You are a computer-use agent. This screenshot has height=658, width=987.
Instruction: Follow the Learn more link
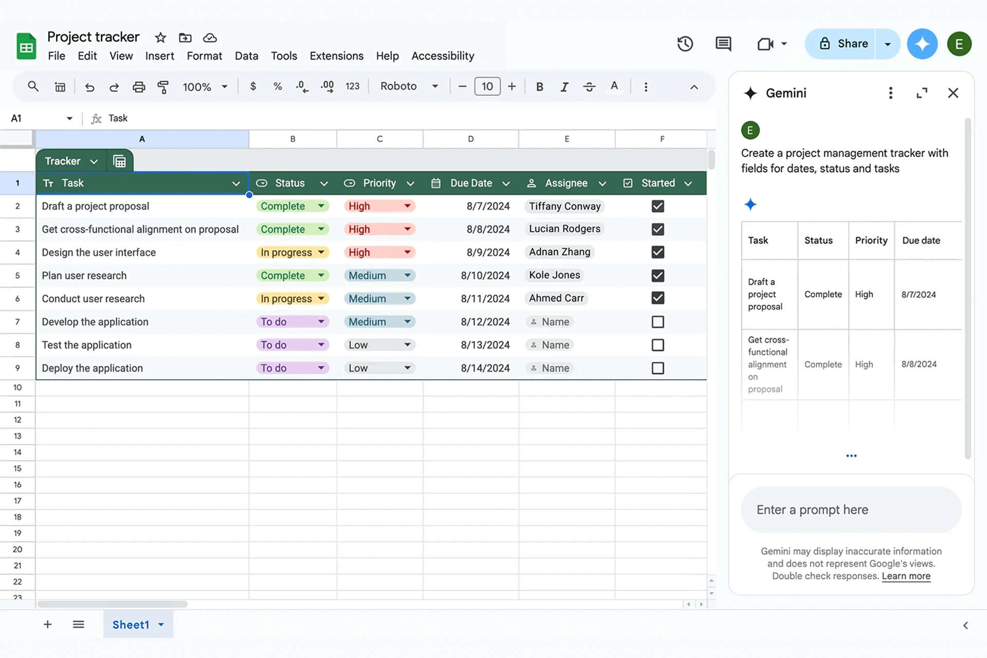(906, 576)
